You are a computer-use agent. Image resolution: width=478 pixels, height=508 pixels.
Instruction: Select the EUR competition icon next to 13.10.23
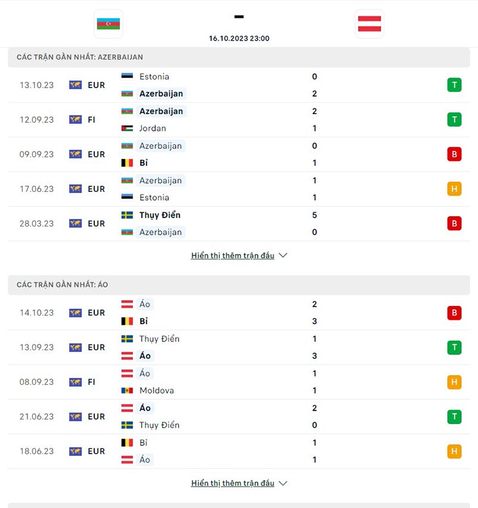tap(75, 85)
